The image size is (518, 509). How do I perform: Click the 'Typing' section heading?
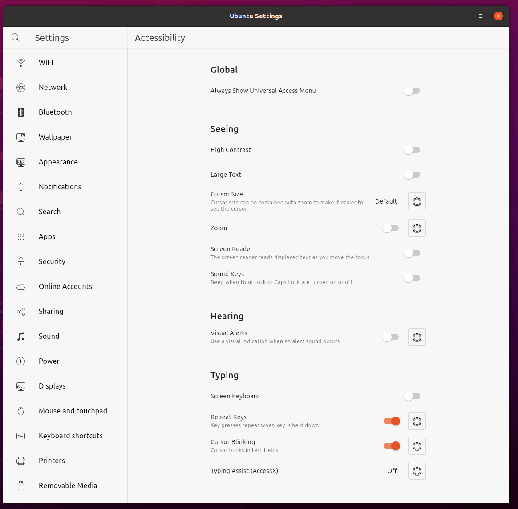pos(224,376)
